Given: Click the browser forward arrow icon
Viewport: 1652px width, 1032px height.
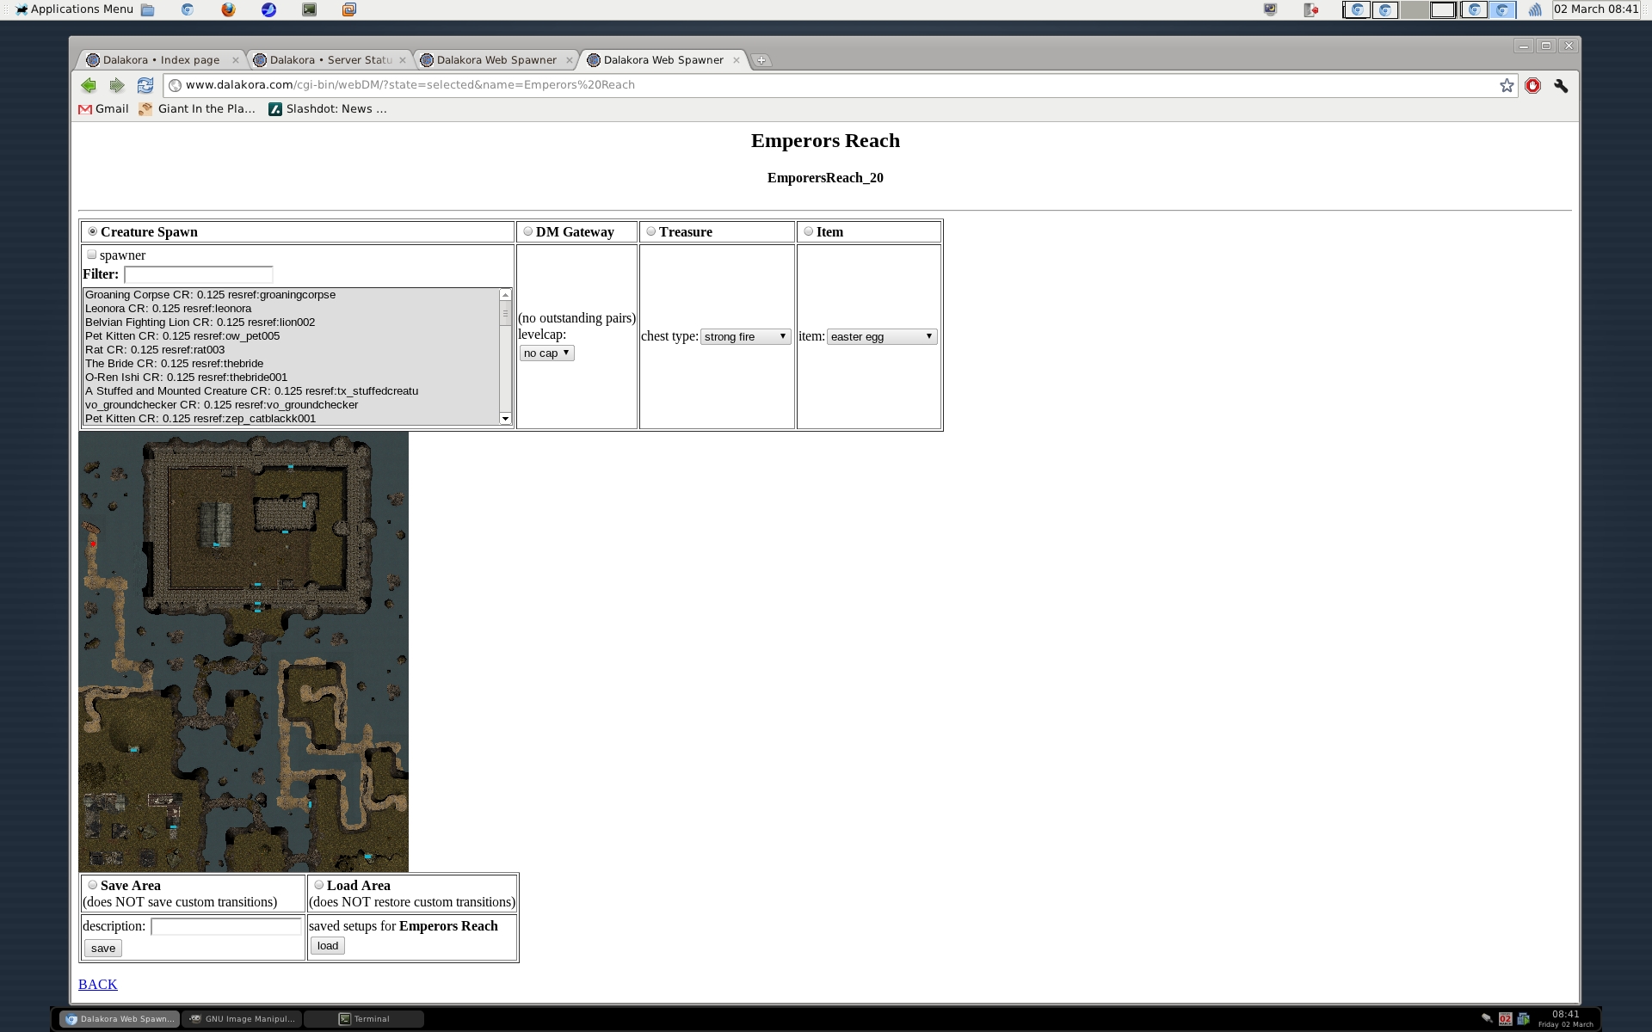Looking at the screenshot, I should pos(117,85).
